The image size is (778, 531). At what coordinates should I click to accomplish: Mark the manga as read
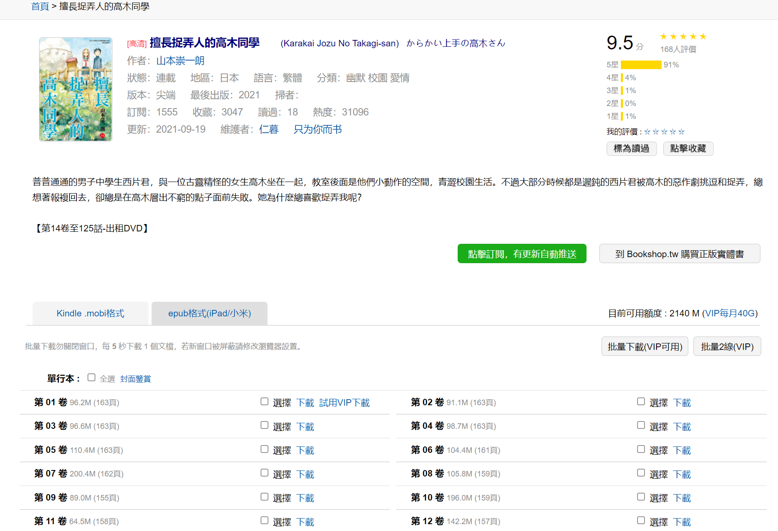pyautogui.click(x=631, y=149)
